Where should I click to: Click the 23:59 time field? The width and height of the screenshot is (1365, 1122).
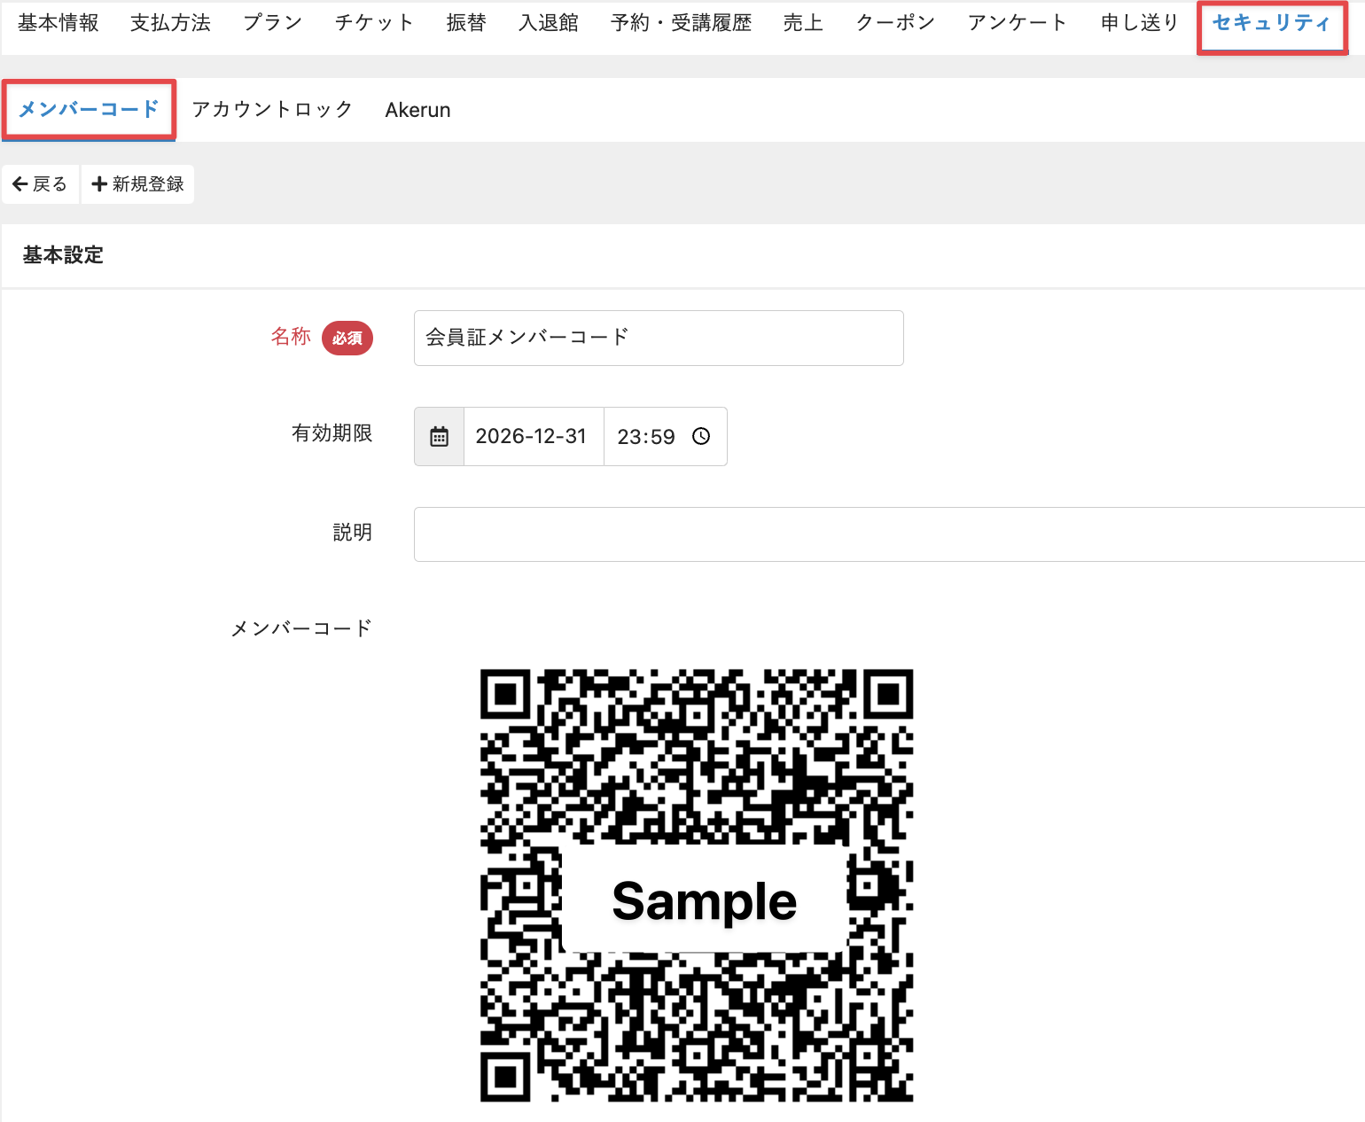(x=646, y=437)
